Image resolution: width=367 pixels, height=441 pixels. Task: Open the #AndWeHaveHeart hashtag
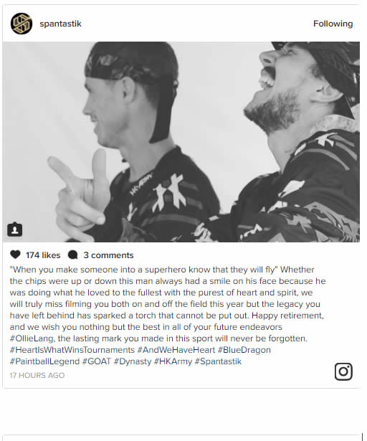click(x=176, y=350)
